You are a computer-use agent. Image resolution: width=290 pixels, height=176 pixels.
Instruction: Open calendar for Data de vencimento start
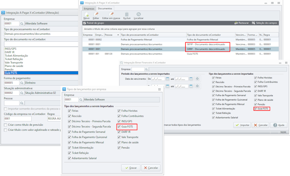[x=167, y=79]
